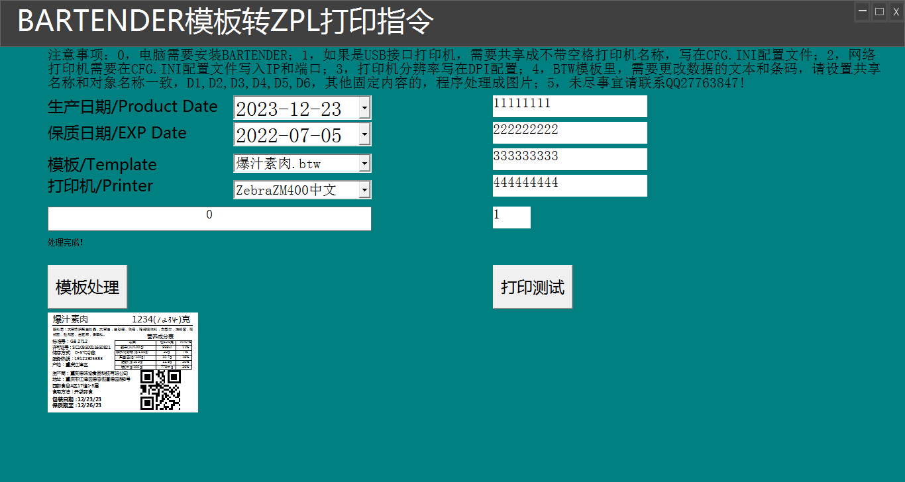The height and width of the screenshot is (482, 905).
Task: Click the 打印机/Printer label
Action: (101, 186)
